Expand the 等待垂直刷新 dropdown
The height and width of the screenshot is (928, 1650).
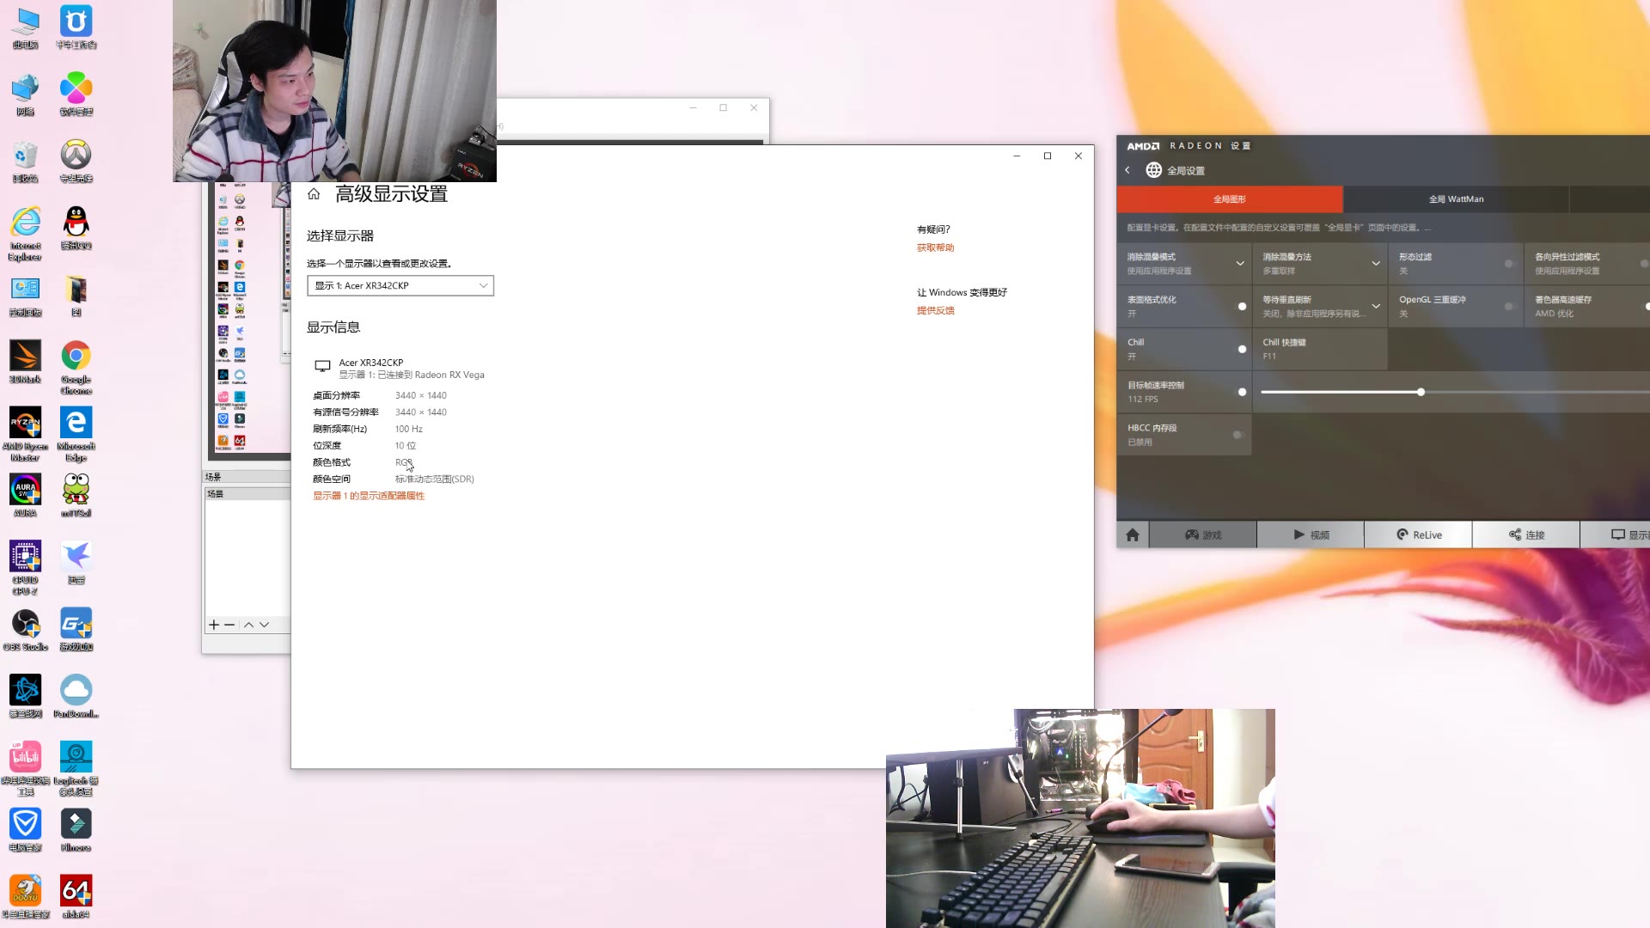coord(1376,306)
